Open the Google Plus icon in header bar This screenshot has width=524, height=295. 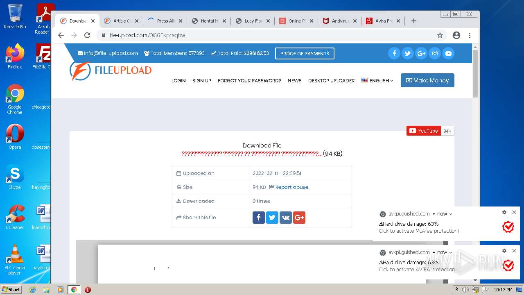pos(421,53)
